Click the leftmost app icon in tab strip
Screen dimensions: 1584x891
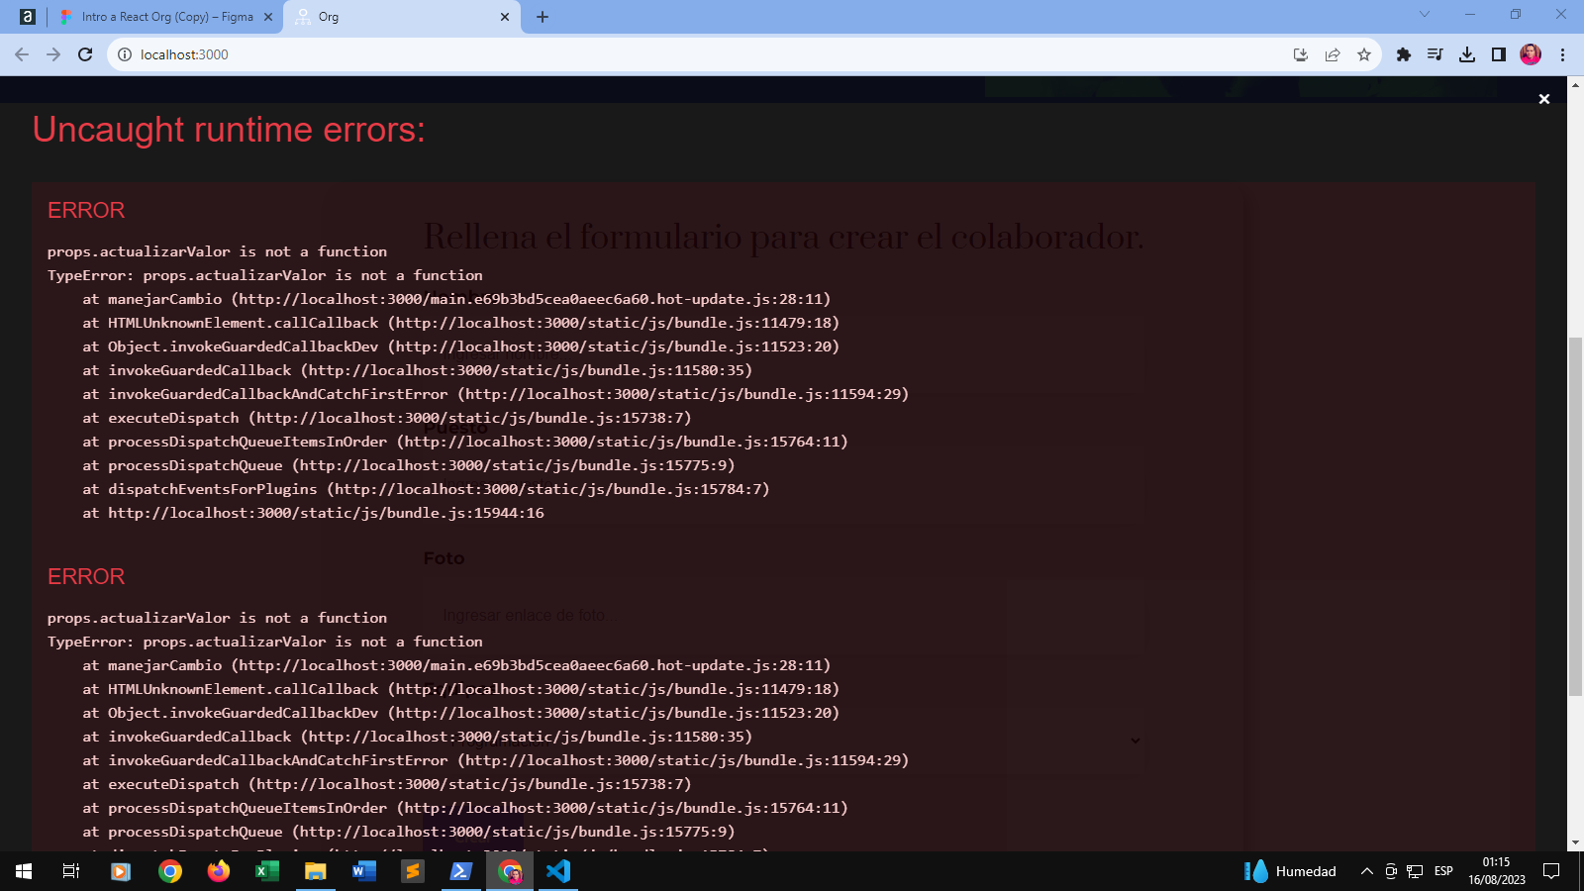coord(27,17)
